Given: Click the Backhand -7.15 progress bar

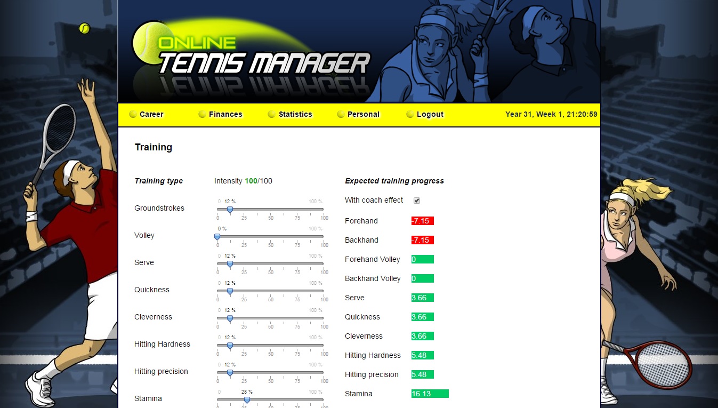Looking at the screenshot, I should coord(423,240).
